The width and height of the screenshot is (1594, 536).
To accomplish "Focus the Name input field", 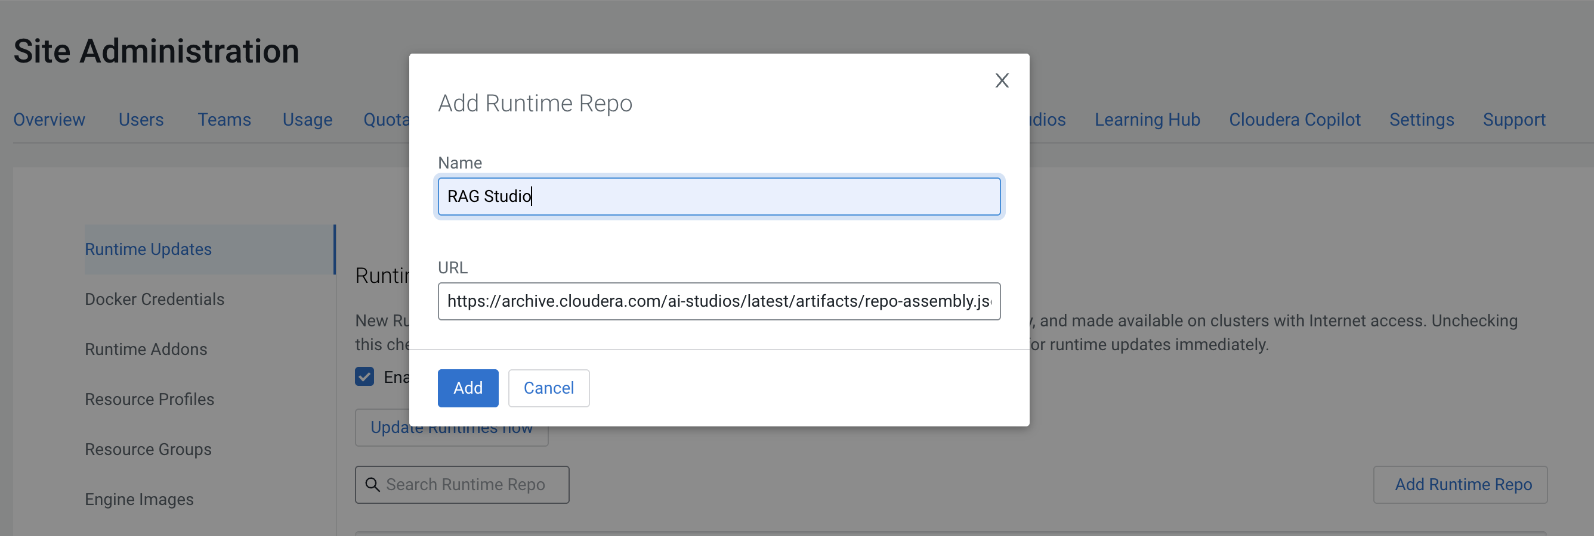I will click(x=718, y=197).
